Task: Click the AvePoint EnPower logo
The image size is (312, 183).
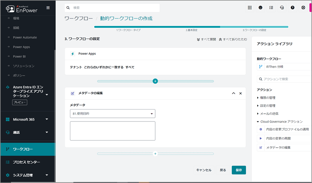Action: [x=22, y=9]
